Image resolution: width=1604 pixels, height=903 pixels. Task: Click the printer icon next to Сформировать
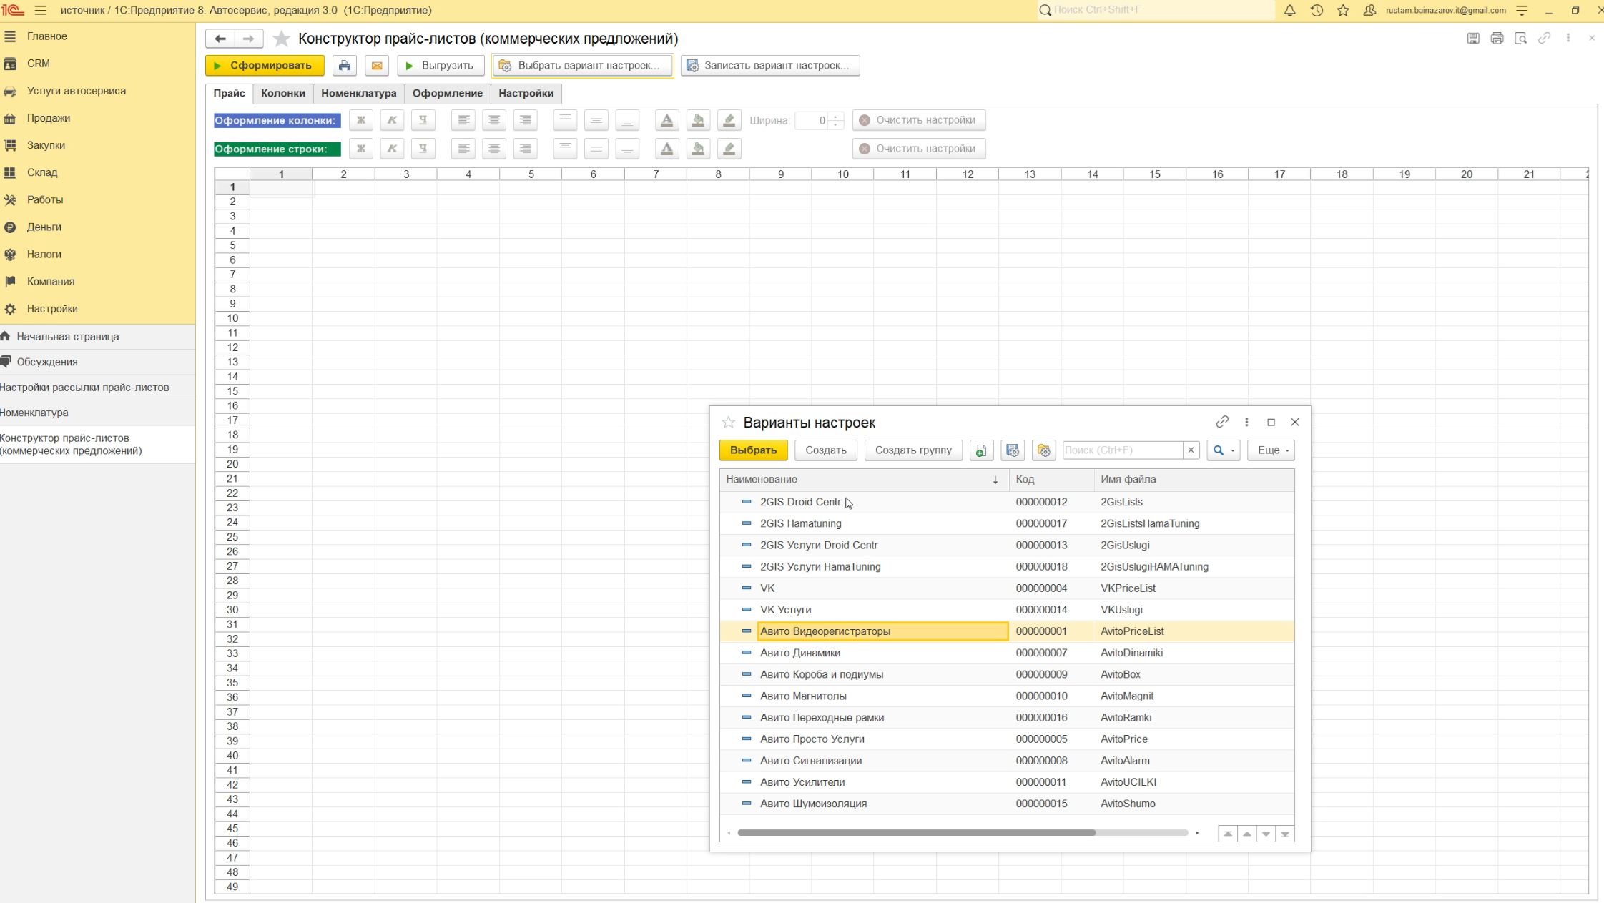point(345,66)
